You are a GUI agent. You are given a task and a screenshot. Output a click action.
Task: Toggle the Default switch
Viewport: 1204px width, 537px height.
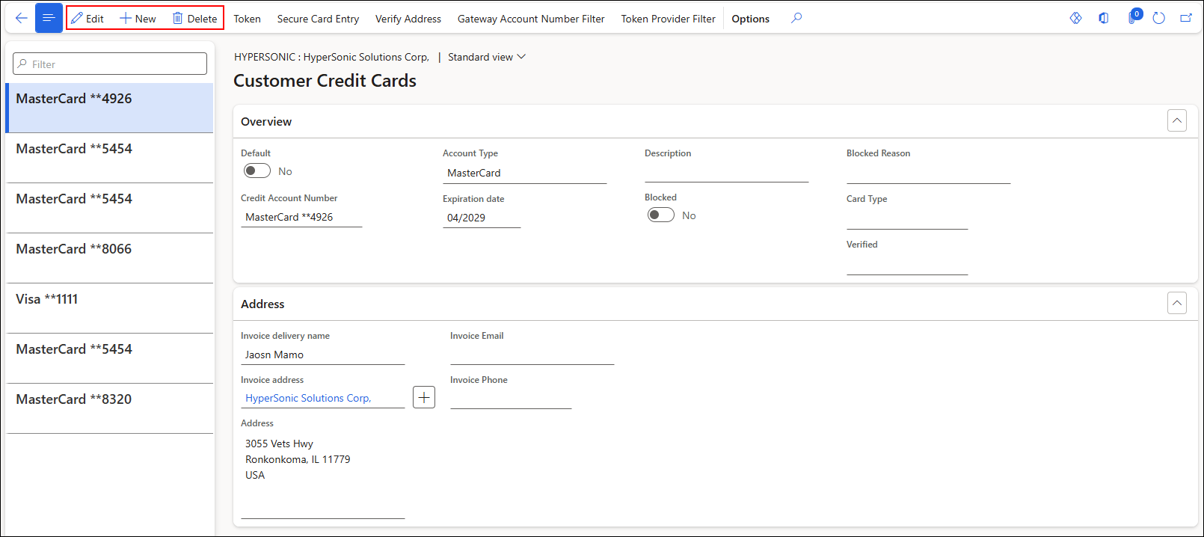[257, 171]
